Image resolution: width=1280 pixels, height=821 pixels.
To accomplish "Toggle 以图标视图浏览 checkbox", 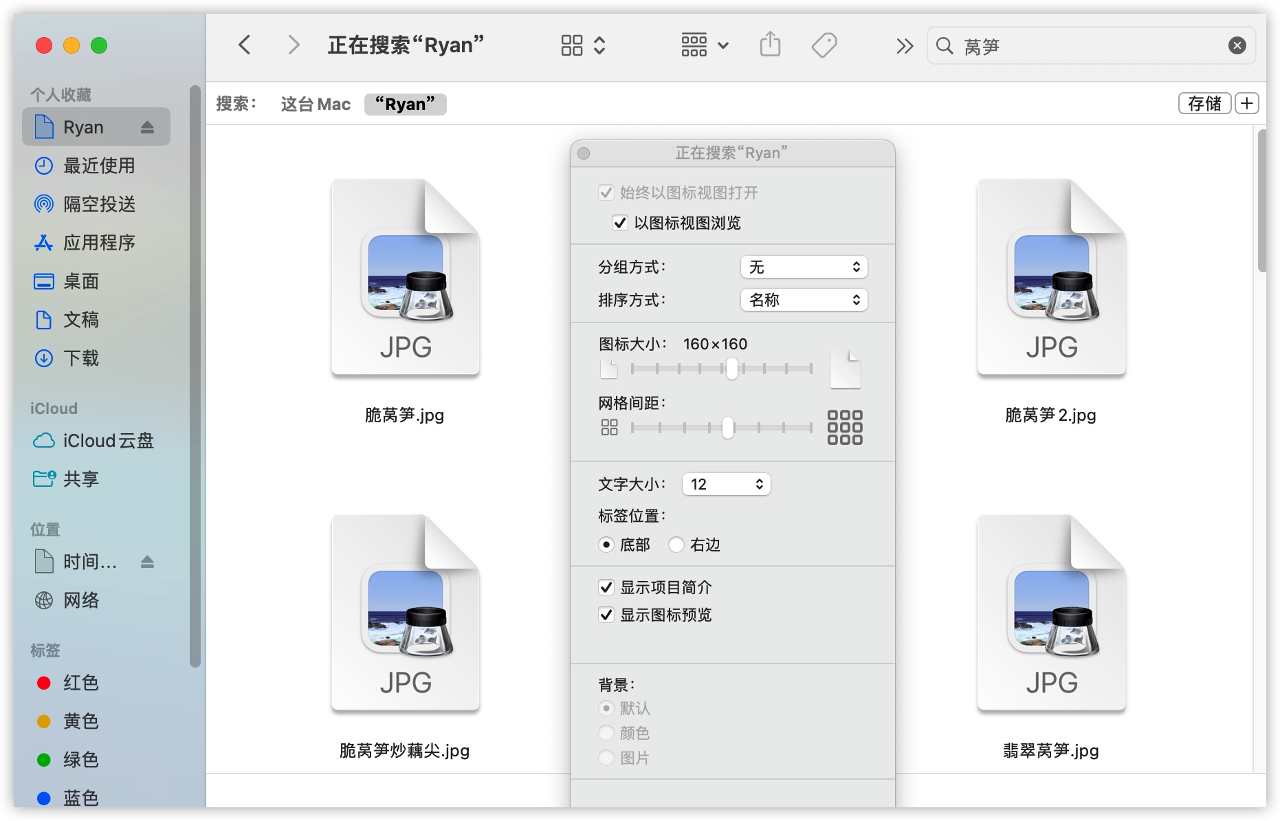I will click(620, 223).
